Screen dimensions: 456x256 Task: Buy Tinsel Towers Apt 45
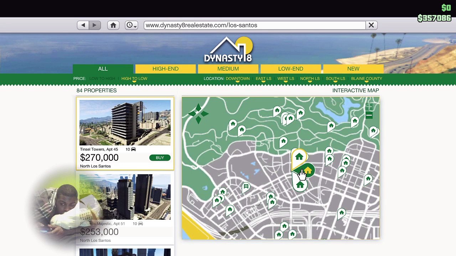160,158
